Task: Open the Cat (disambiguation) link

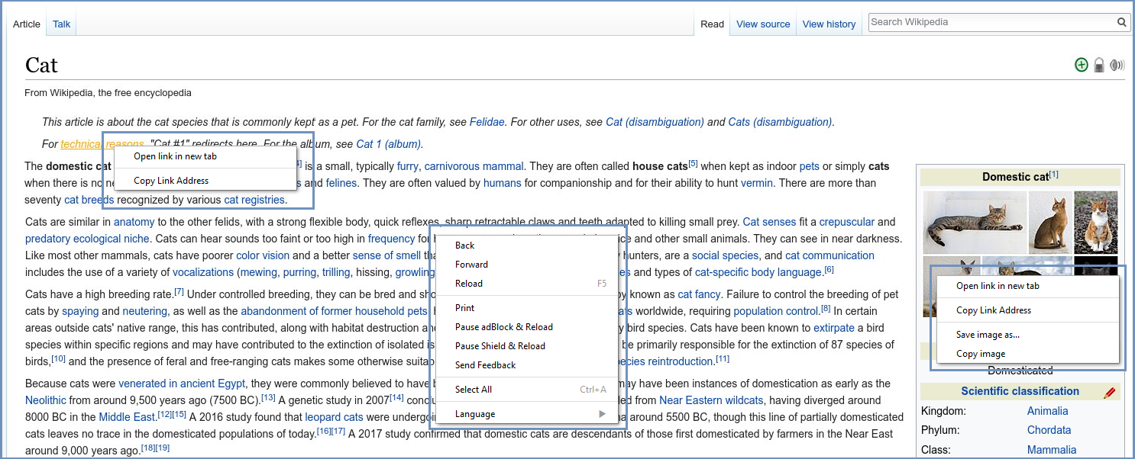Action: [655, 122]
